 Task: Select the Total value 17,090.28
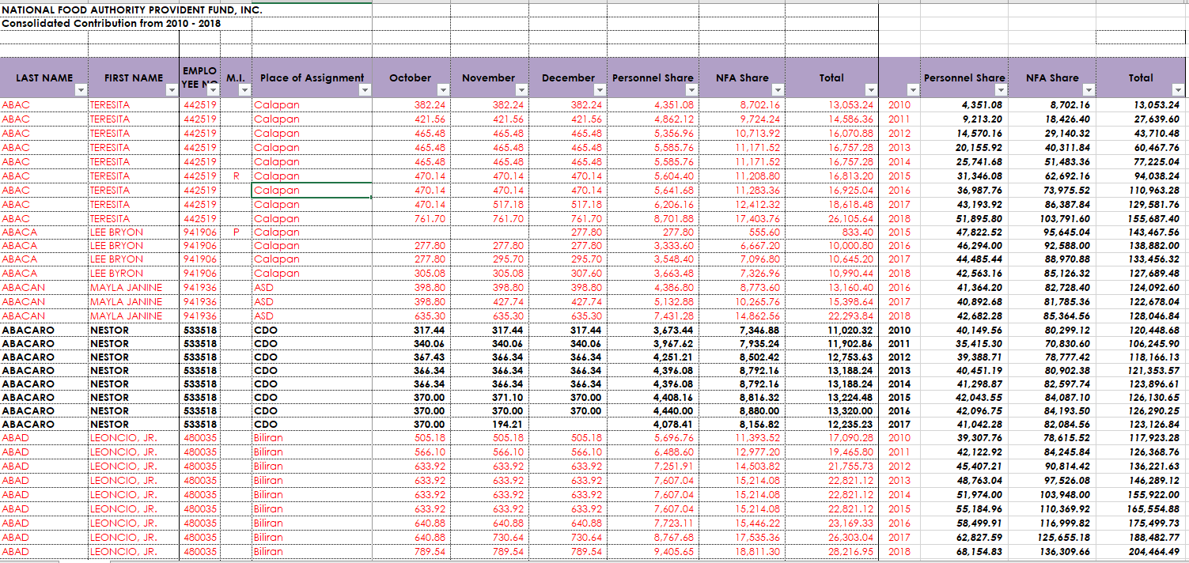[x=850, y=438]
